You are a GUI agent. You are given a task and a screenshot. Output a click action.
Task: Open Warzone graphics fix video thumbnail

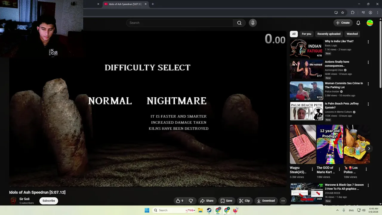coord(306,192)
